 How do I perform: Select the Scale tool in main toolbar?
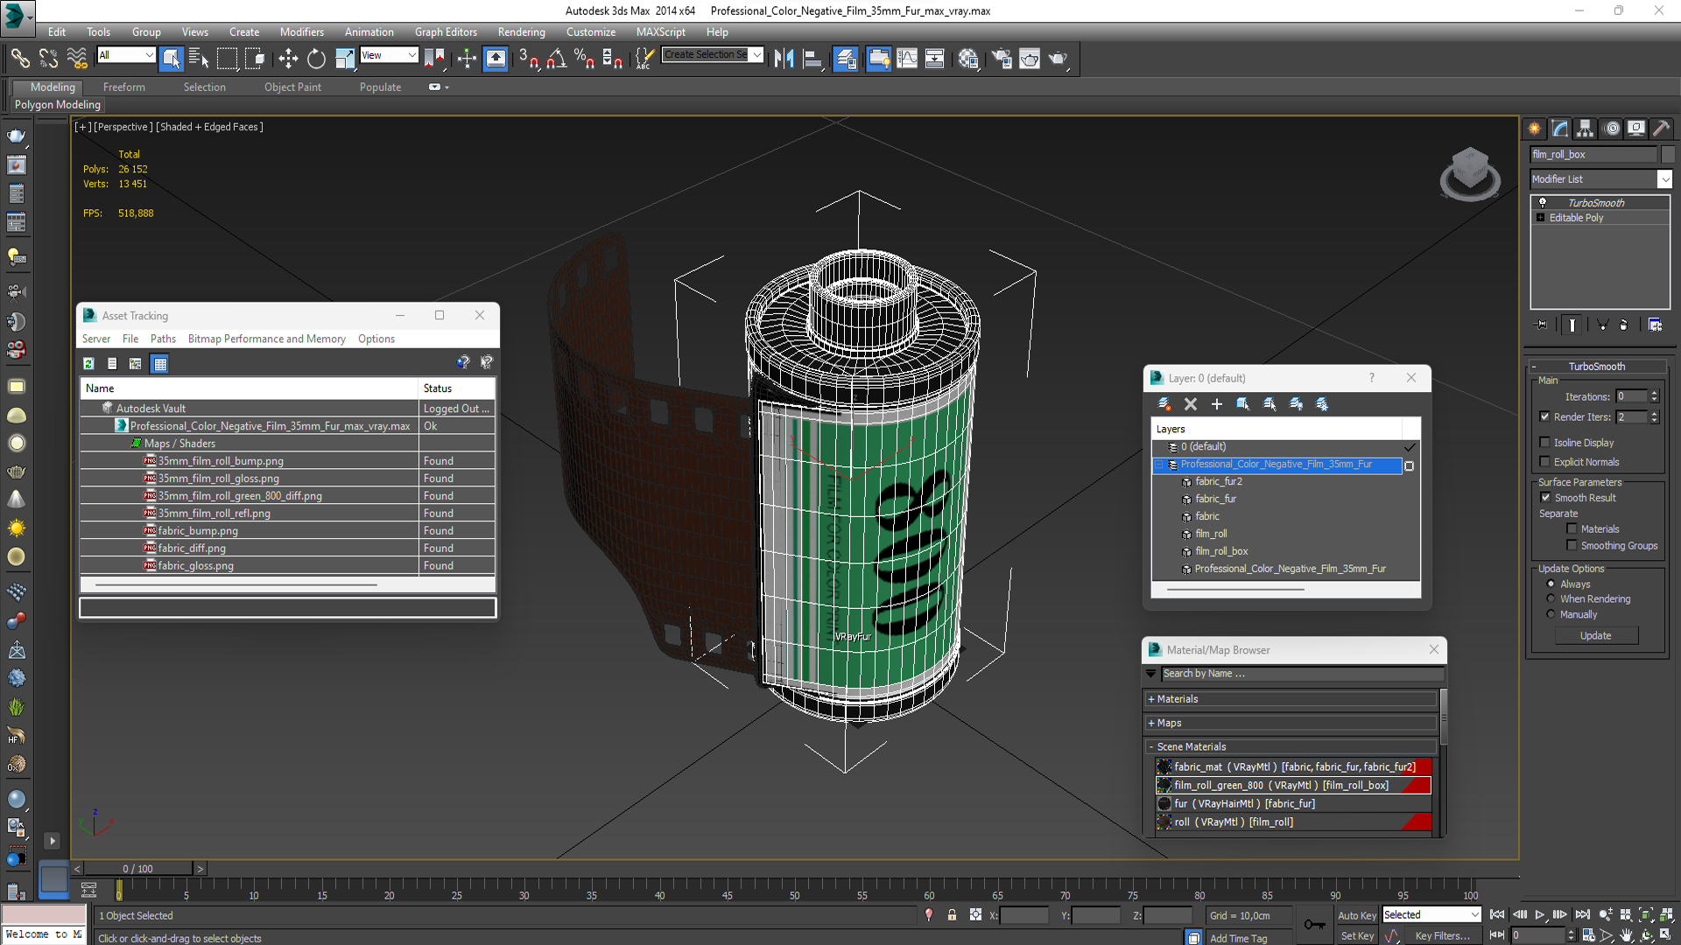[x=345, y=59]
